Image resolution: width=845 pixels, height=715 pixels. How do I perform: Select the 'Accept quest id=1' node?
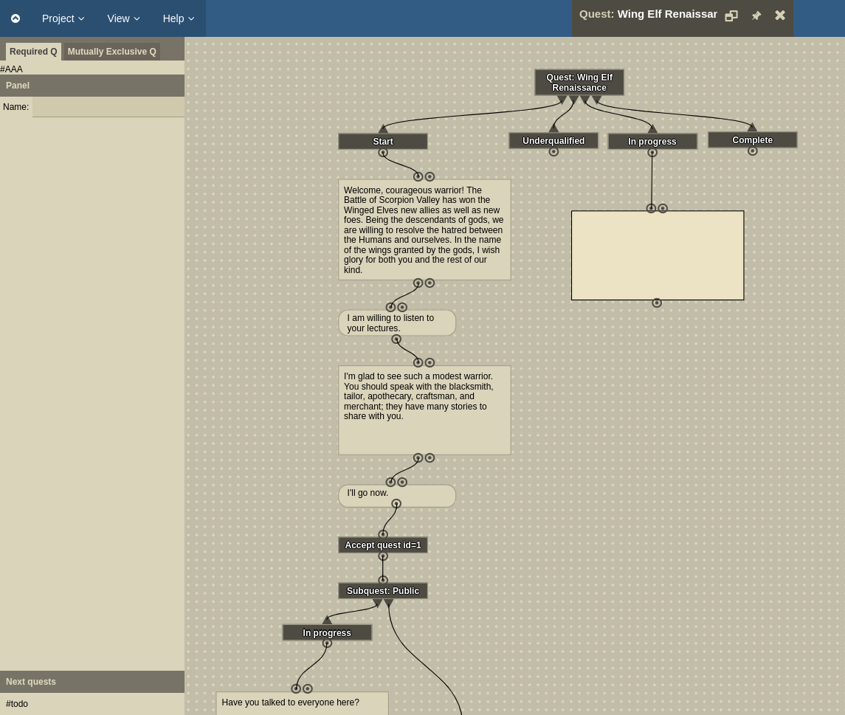tap(382, 545)
